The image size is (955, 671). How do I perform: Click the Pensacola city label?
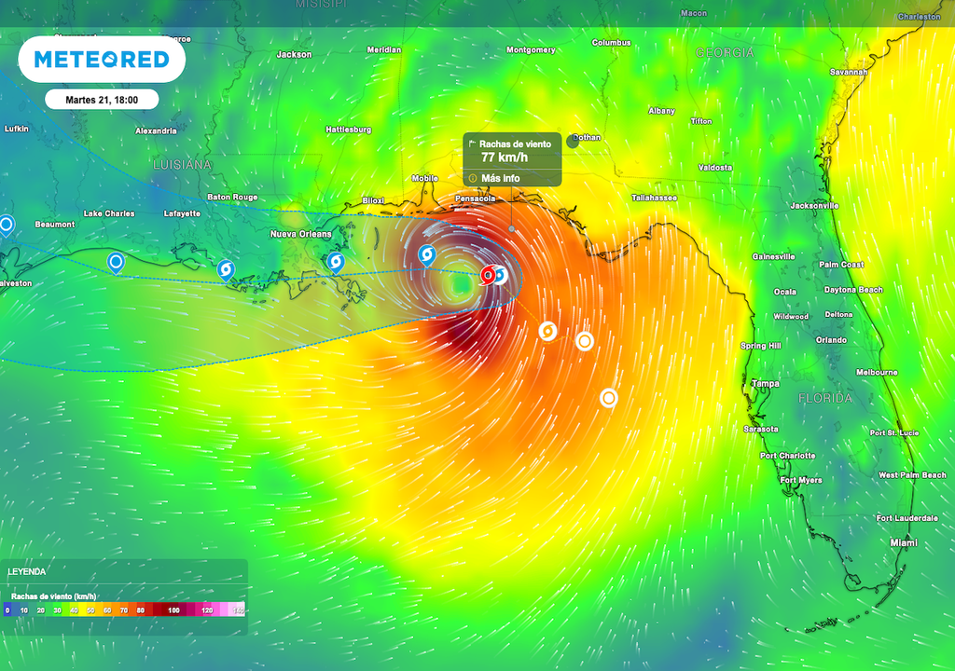[475, 199]
